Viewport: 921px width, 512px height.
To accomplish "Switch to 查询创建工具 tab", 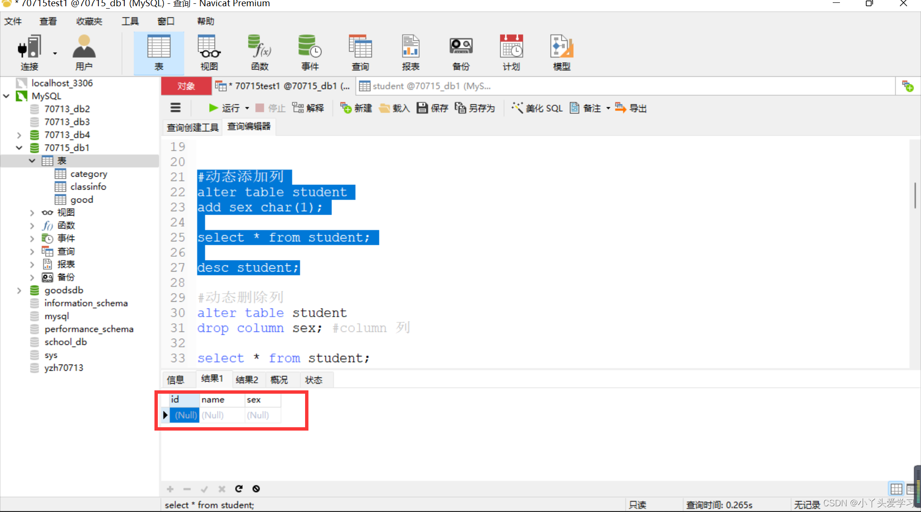I will pyautogui.click(x=192, y=127).
